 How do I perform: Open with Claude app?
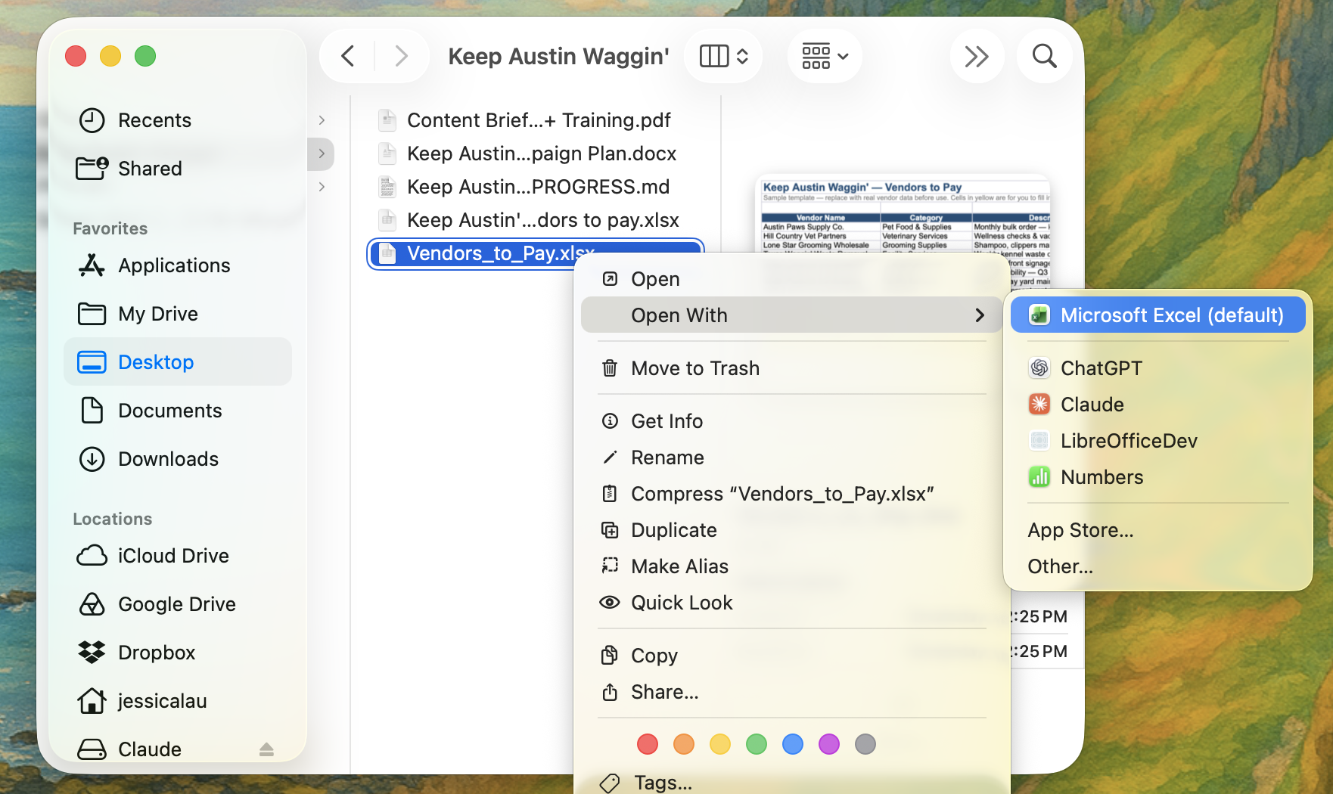click(x=1158, y=405)
